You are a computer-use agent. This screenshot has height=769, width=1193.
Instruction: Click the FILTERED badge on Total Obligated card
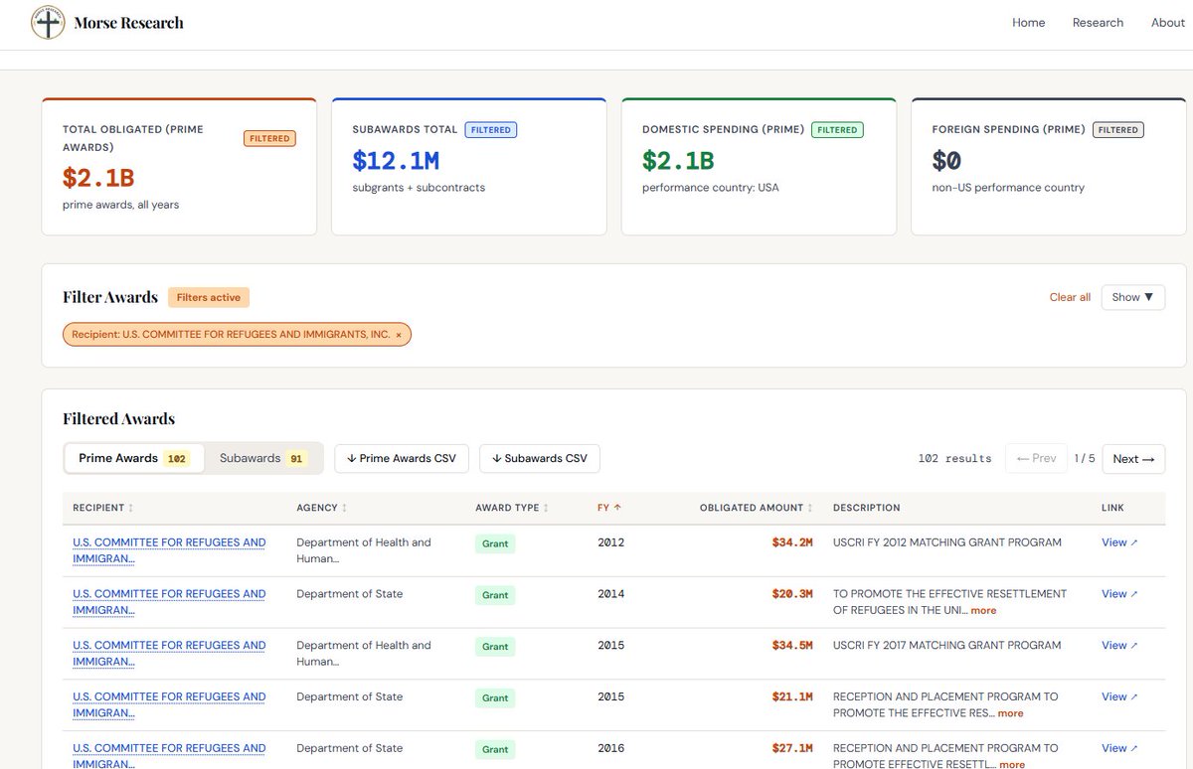269,139
